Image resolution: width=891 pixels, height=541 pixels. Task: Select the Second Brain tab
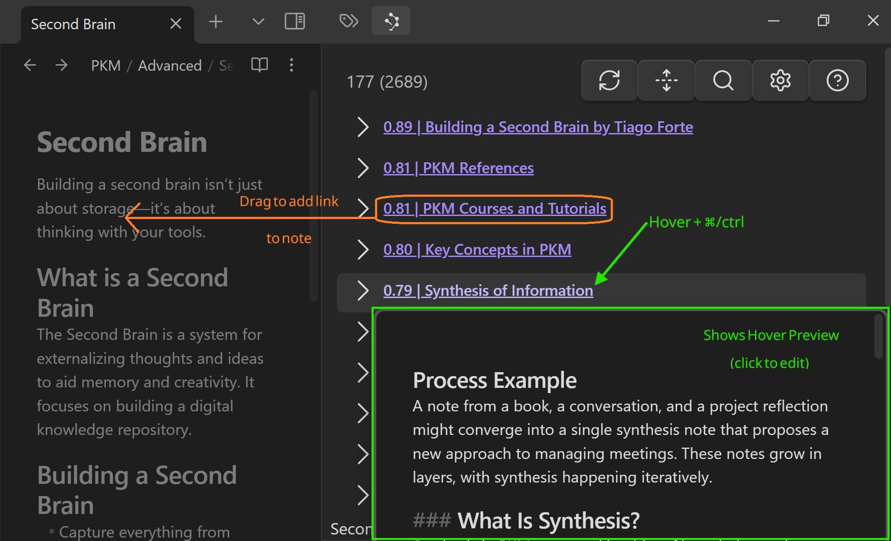73,24
